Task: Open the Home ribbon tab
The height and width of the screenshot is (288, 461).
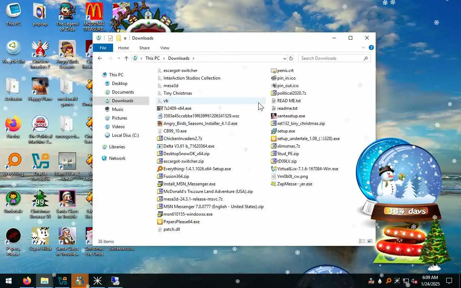Action: (x=123, y=48)
